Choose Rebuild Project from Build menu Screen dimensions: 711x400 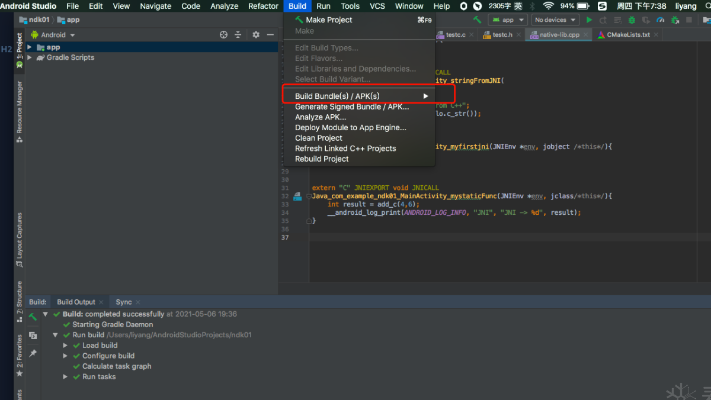point(322,159)
